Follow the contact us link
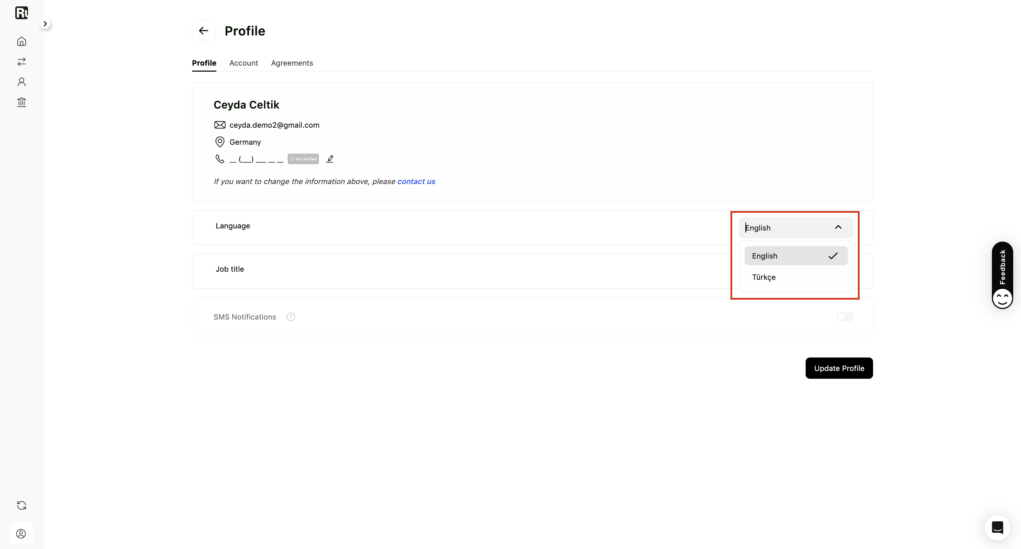This screenshot has height=549, width=1021. point(416,182)
